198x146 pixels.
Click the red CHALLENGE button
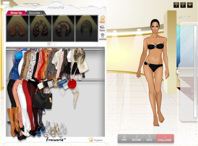point(165,139)
